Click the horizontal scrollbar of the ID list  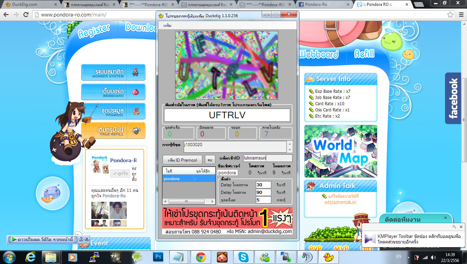189,202
